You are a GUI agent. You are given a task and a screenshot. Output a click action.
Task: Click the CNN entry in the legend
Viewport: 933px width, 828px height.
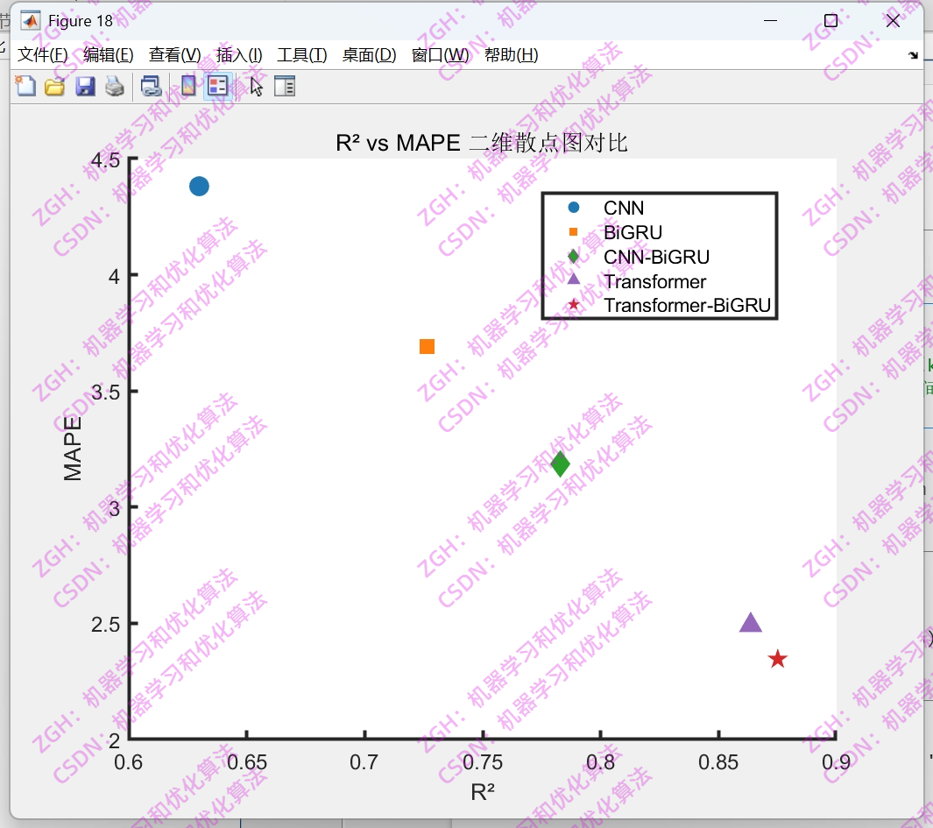(x=624, y=208)
